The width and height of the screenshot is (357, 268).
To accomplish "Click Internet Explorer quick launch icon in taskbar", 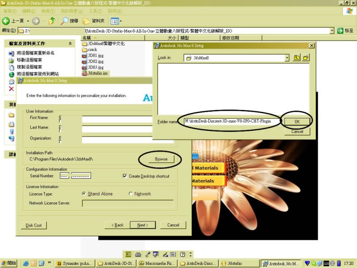I will pos(26,264).
